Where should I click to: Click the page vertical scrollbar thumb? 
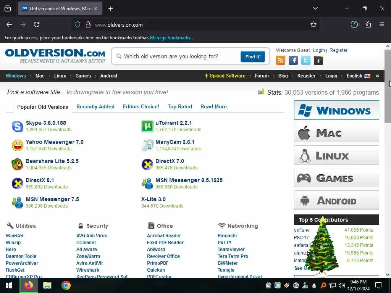point(388,86)
